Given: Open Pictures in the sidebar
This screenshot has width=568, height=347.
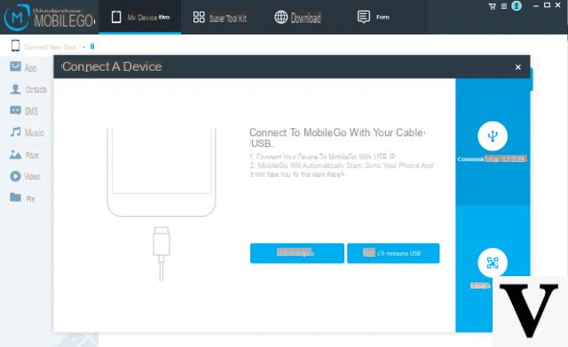Looking at the screenshot, I should (24, 155).
